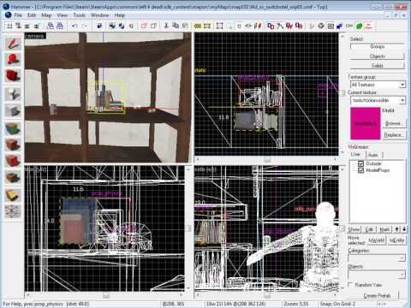Click the Redo arrow in toolbar
The height and width of the screenshot is (308, 411).
point(84,26)
